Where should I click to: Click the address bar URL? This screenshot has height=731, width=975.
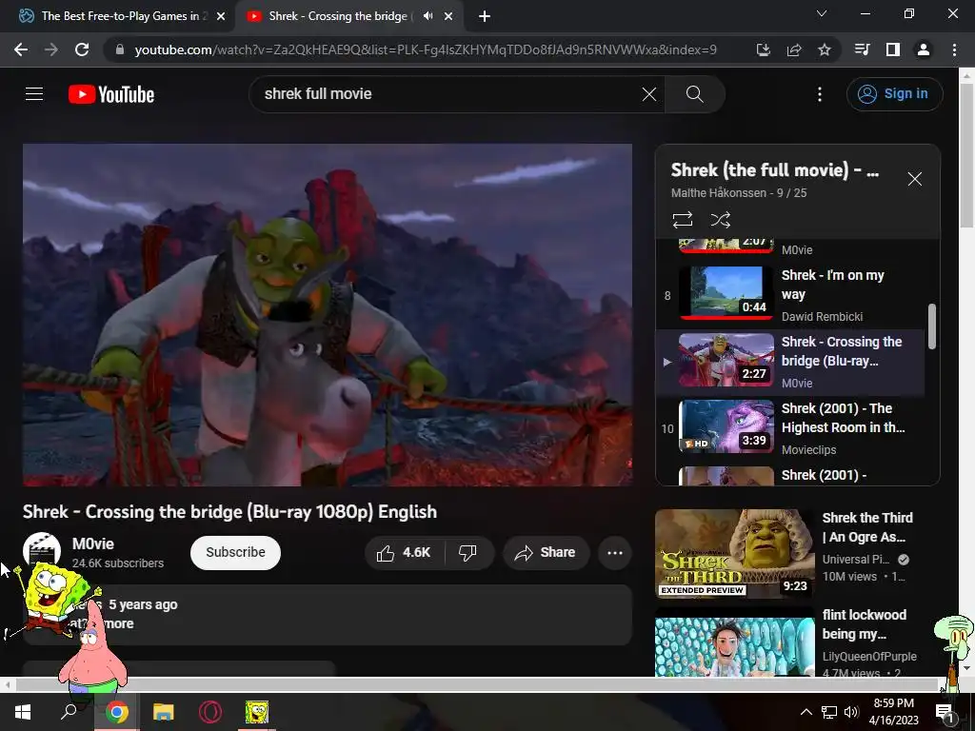[x=426, y=49]
